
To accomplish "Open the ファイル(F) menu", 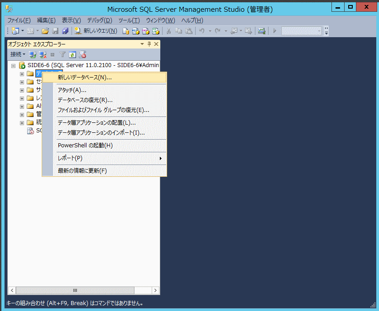I will (19, 20).
